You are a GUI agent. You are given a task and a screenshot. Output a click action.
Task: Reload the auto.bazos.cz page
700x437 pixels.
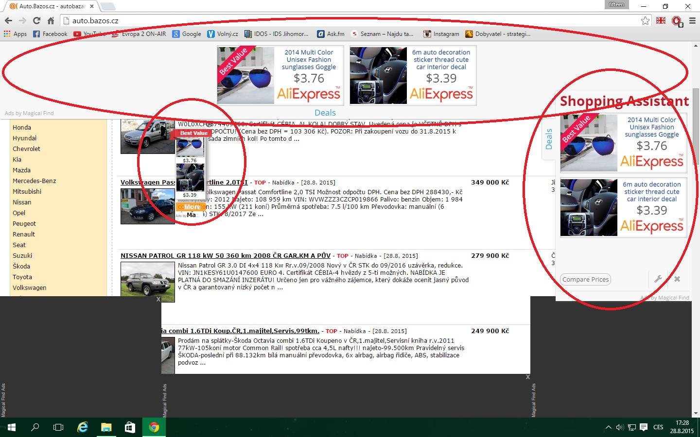(36, 20)
